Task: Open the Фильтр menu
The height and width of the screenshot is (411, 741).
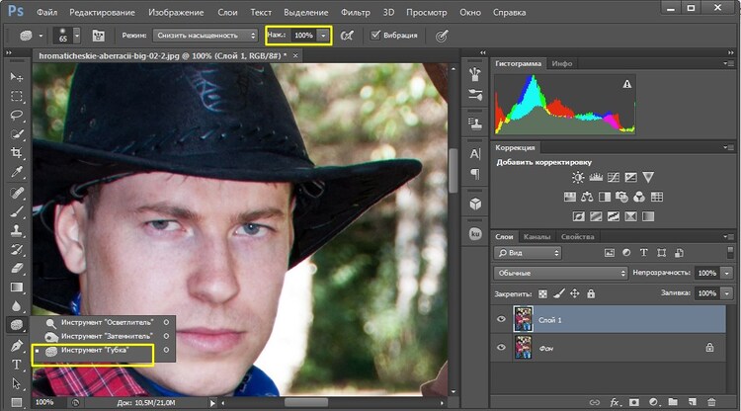Action: click(355, 11)
